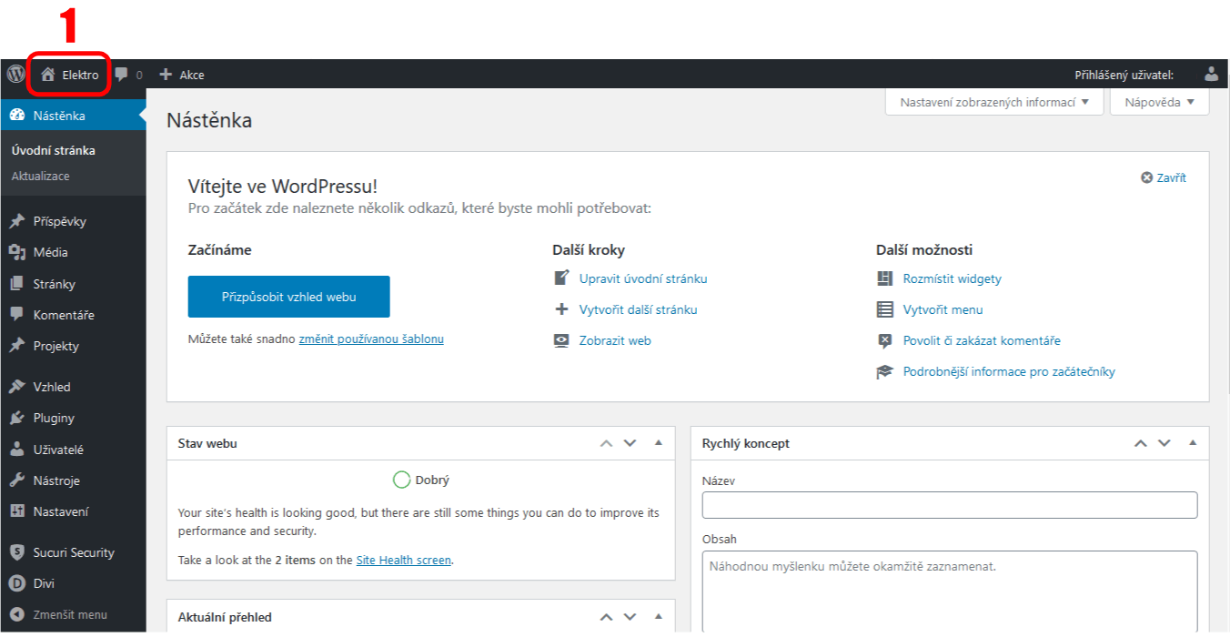
Task: Toggle the Rychlý koncept panel triangle
Action: pyautogui.click(x=1193, y=443)
